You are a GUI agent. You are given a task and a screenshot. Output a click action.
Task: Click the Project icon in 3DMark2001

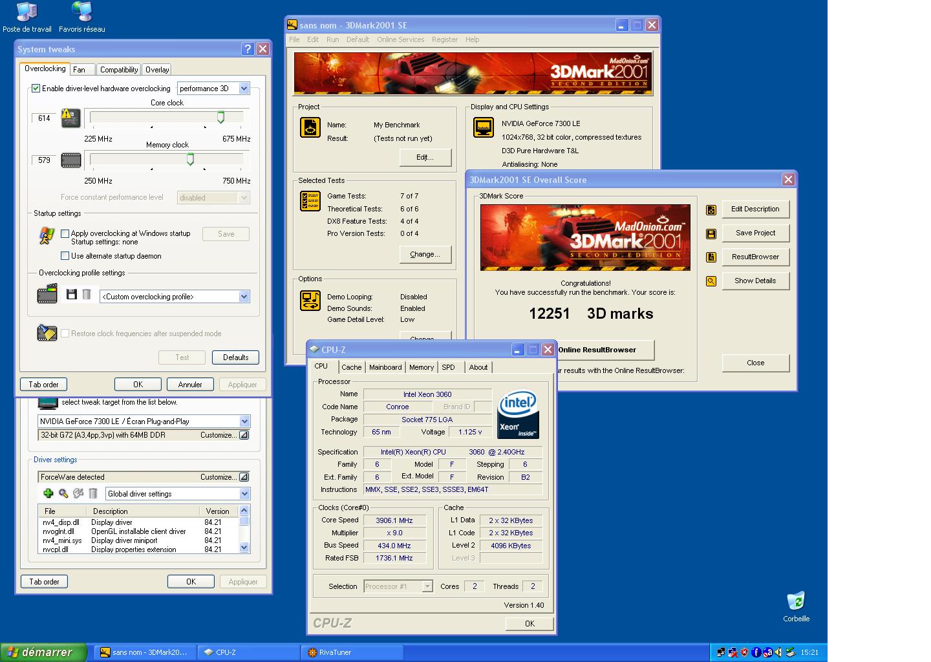pyautogui.click(x=310, y=127)
